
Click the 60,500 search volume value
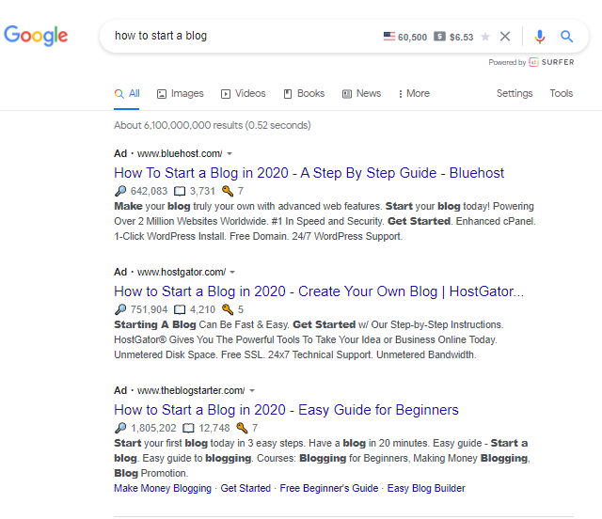tap(412, 38)
